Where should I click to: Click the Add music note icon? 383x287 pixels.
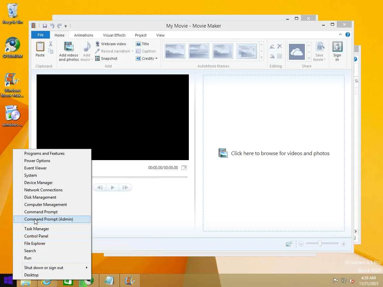click(87, 47)
